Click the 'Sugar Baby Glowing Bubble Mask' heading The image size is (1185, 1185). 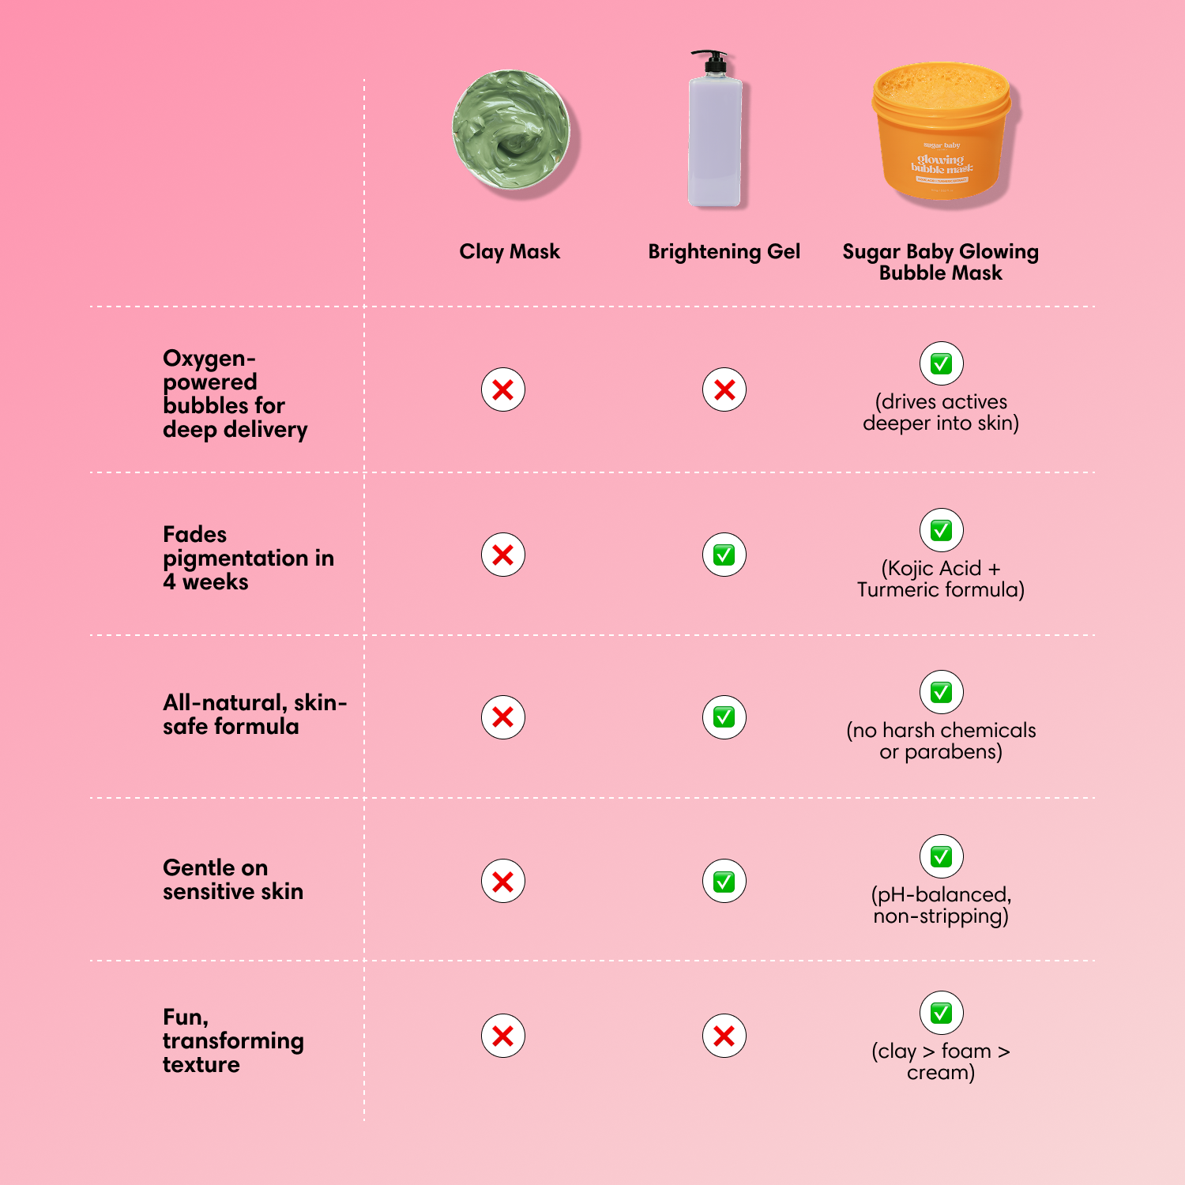[x=940, y=262]
